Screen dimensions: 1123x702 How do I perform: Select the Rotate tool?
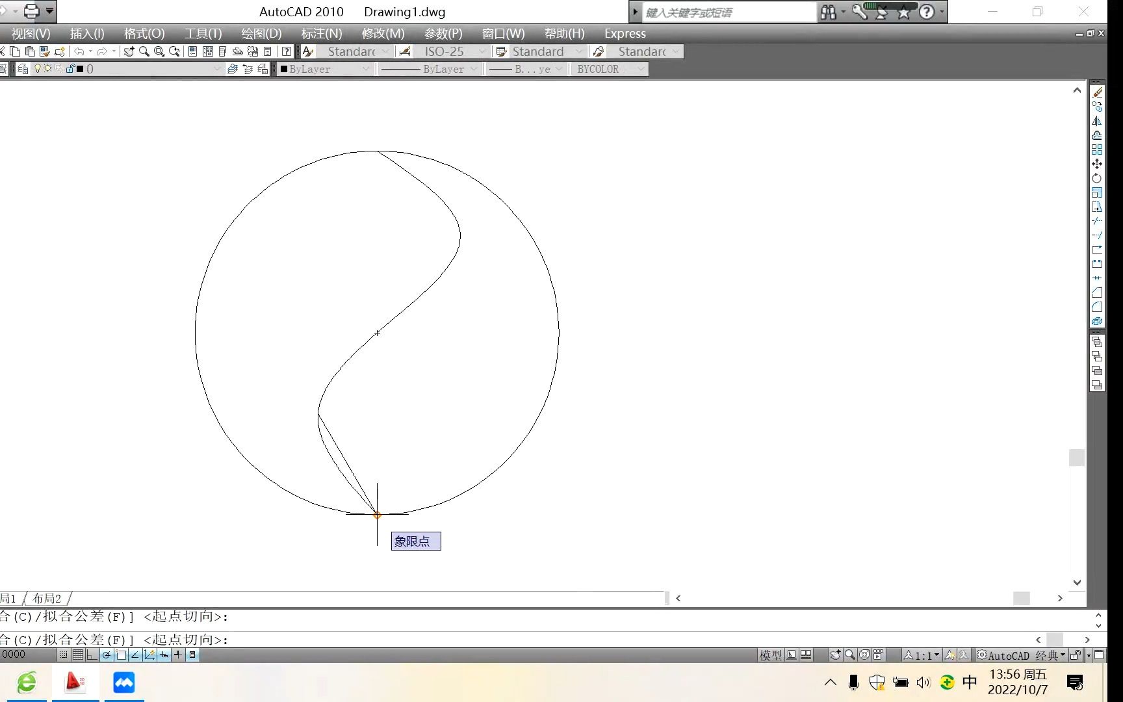point(1097,178)
